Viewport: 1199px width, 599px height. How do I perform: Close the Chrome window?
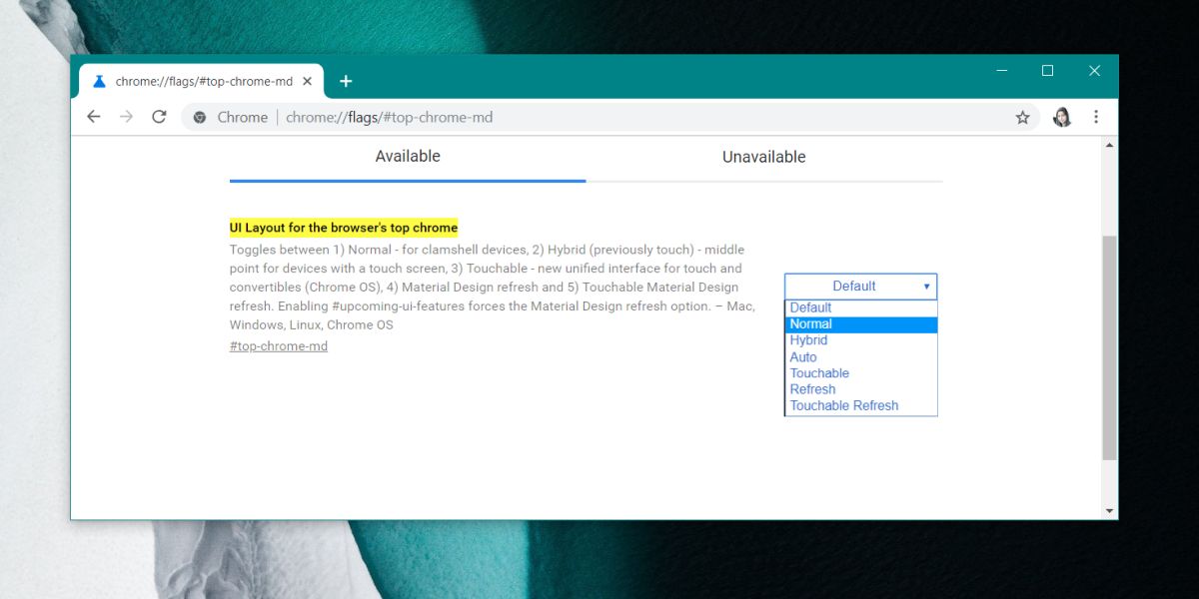pos(1094,71)
